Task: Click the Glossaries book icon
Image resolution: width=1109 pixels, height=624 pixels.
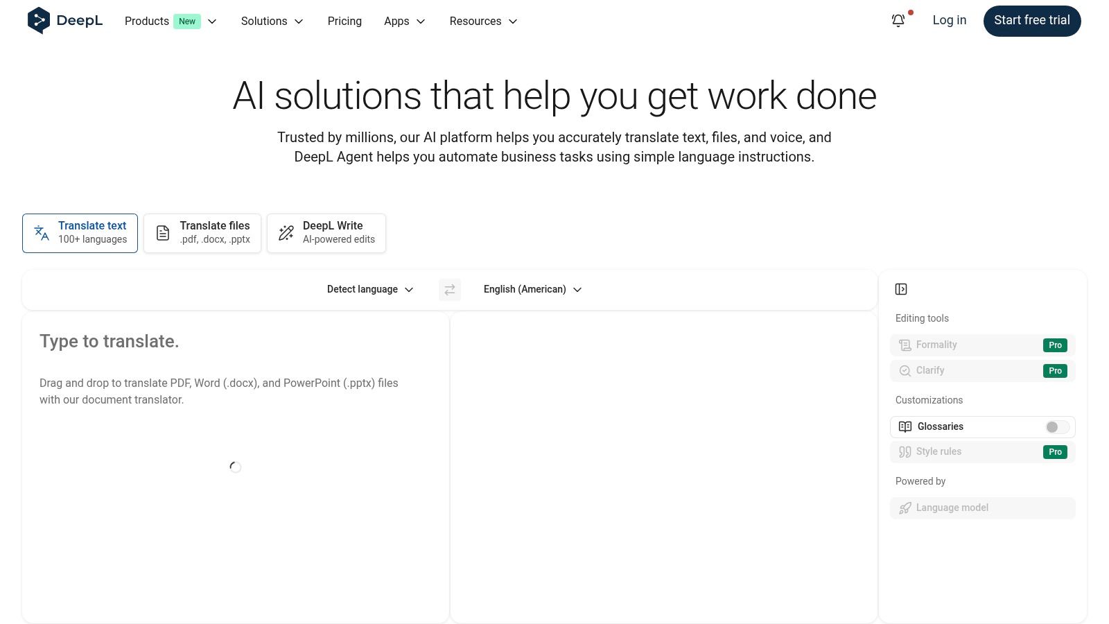Action: (905, 427)
